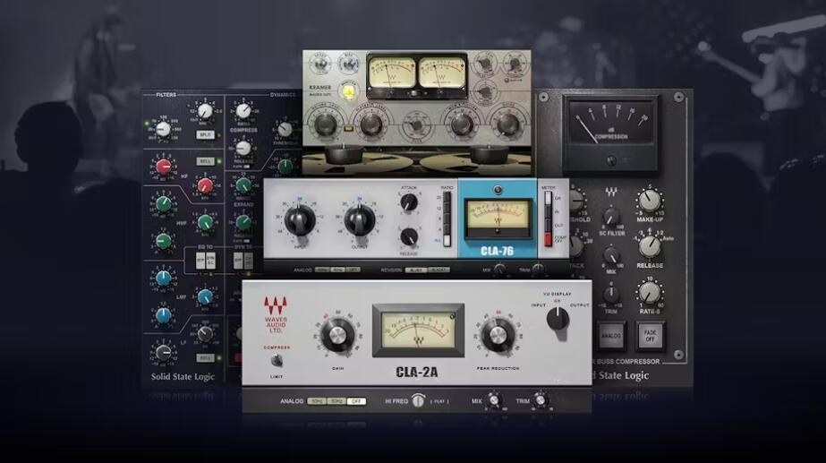826x463 pixels.
Task: Set CLA-76 Analog to 50Hz
Action: click(x=322, y=270)
